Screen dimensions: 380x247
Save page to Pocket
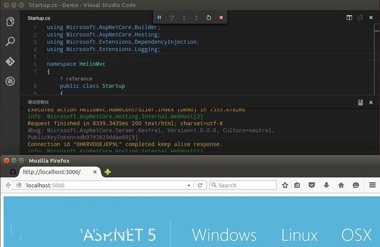[x=312, y=185]
